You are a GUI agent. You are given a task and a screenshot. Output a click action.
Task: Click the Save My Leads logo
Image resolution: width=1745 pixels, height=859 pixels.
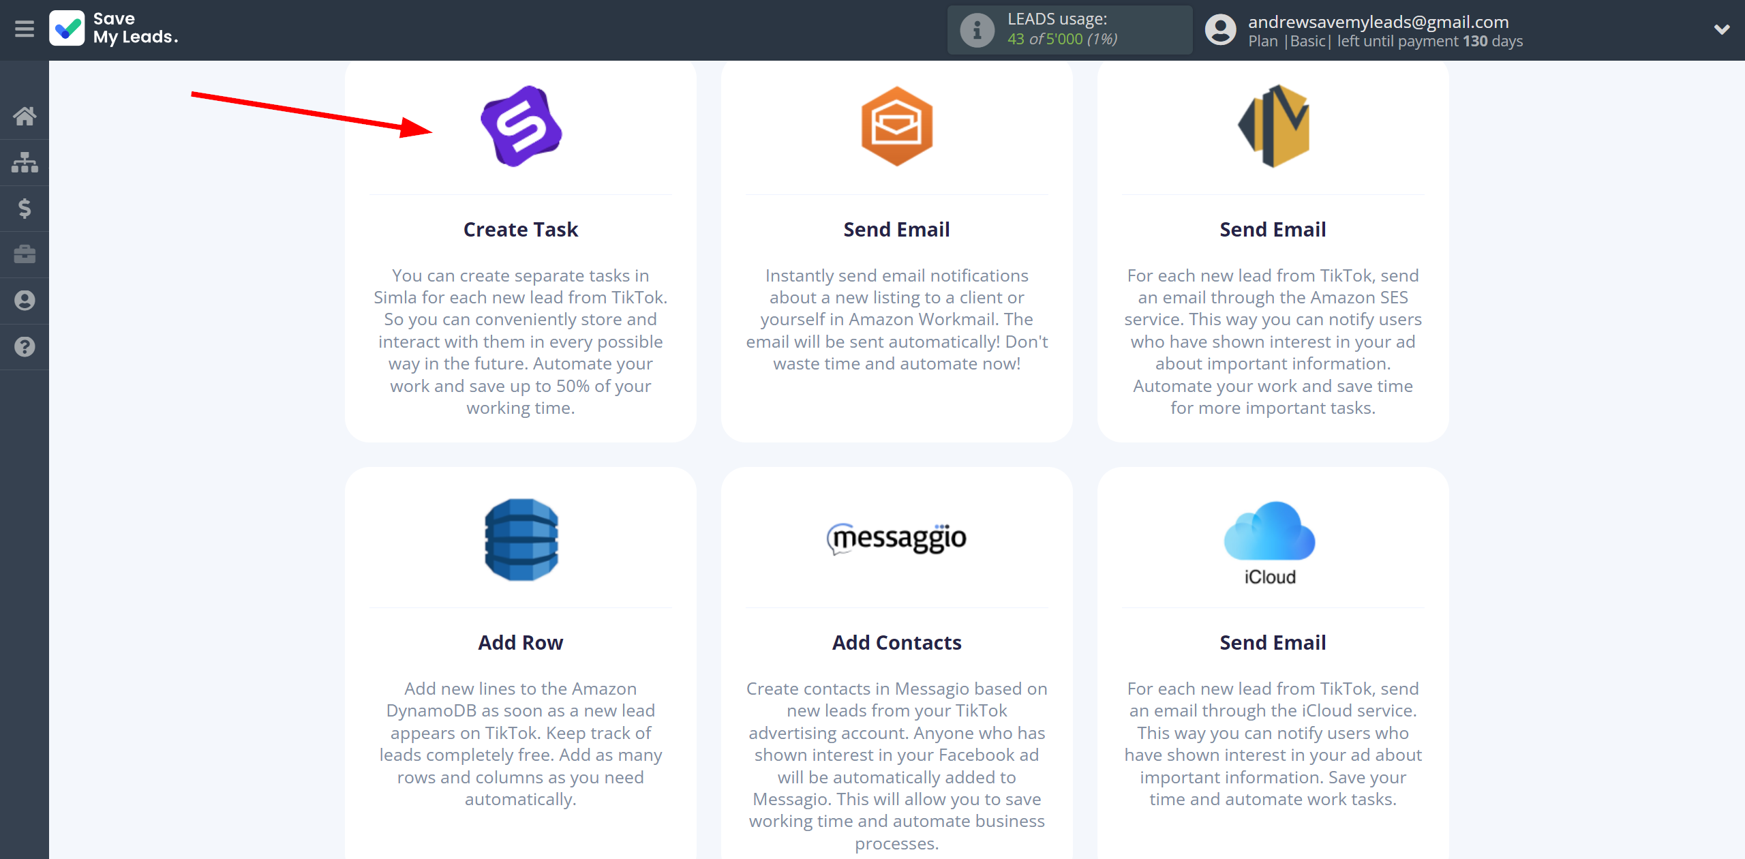(x=114, y=28)
